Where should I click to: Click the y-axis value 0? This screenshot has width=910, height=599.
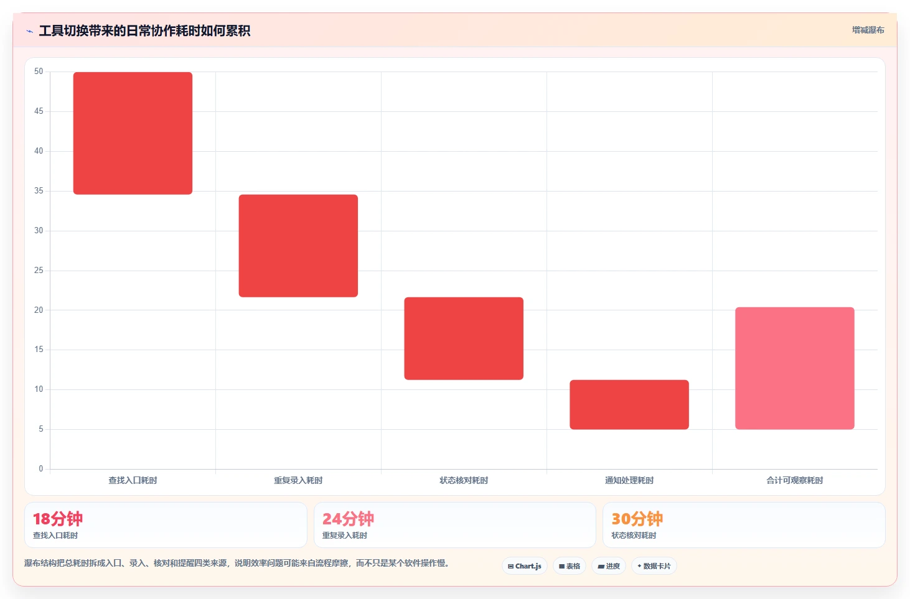point(41,469)
